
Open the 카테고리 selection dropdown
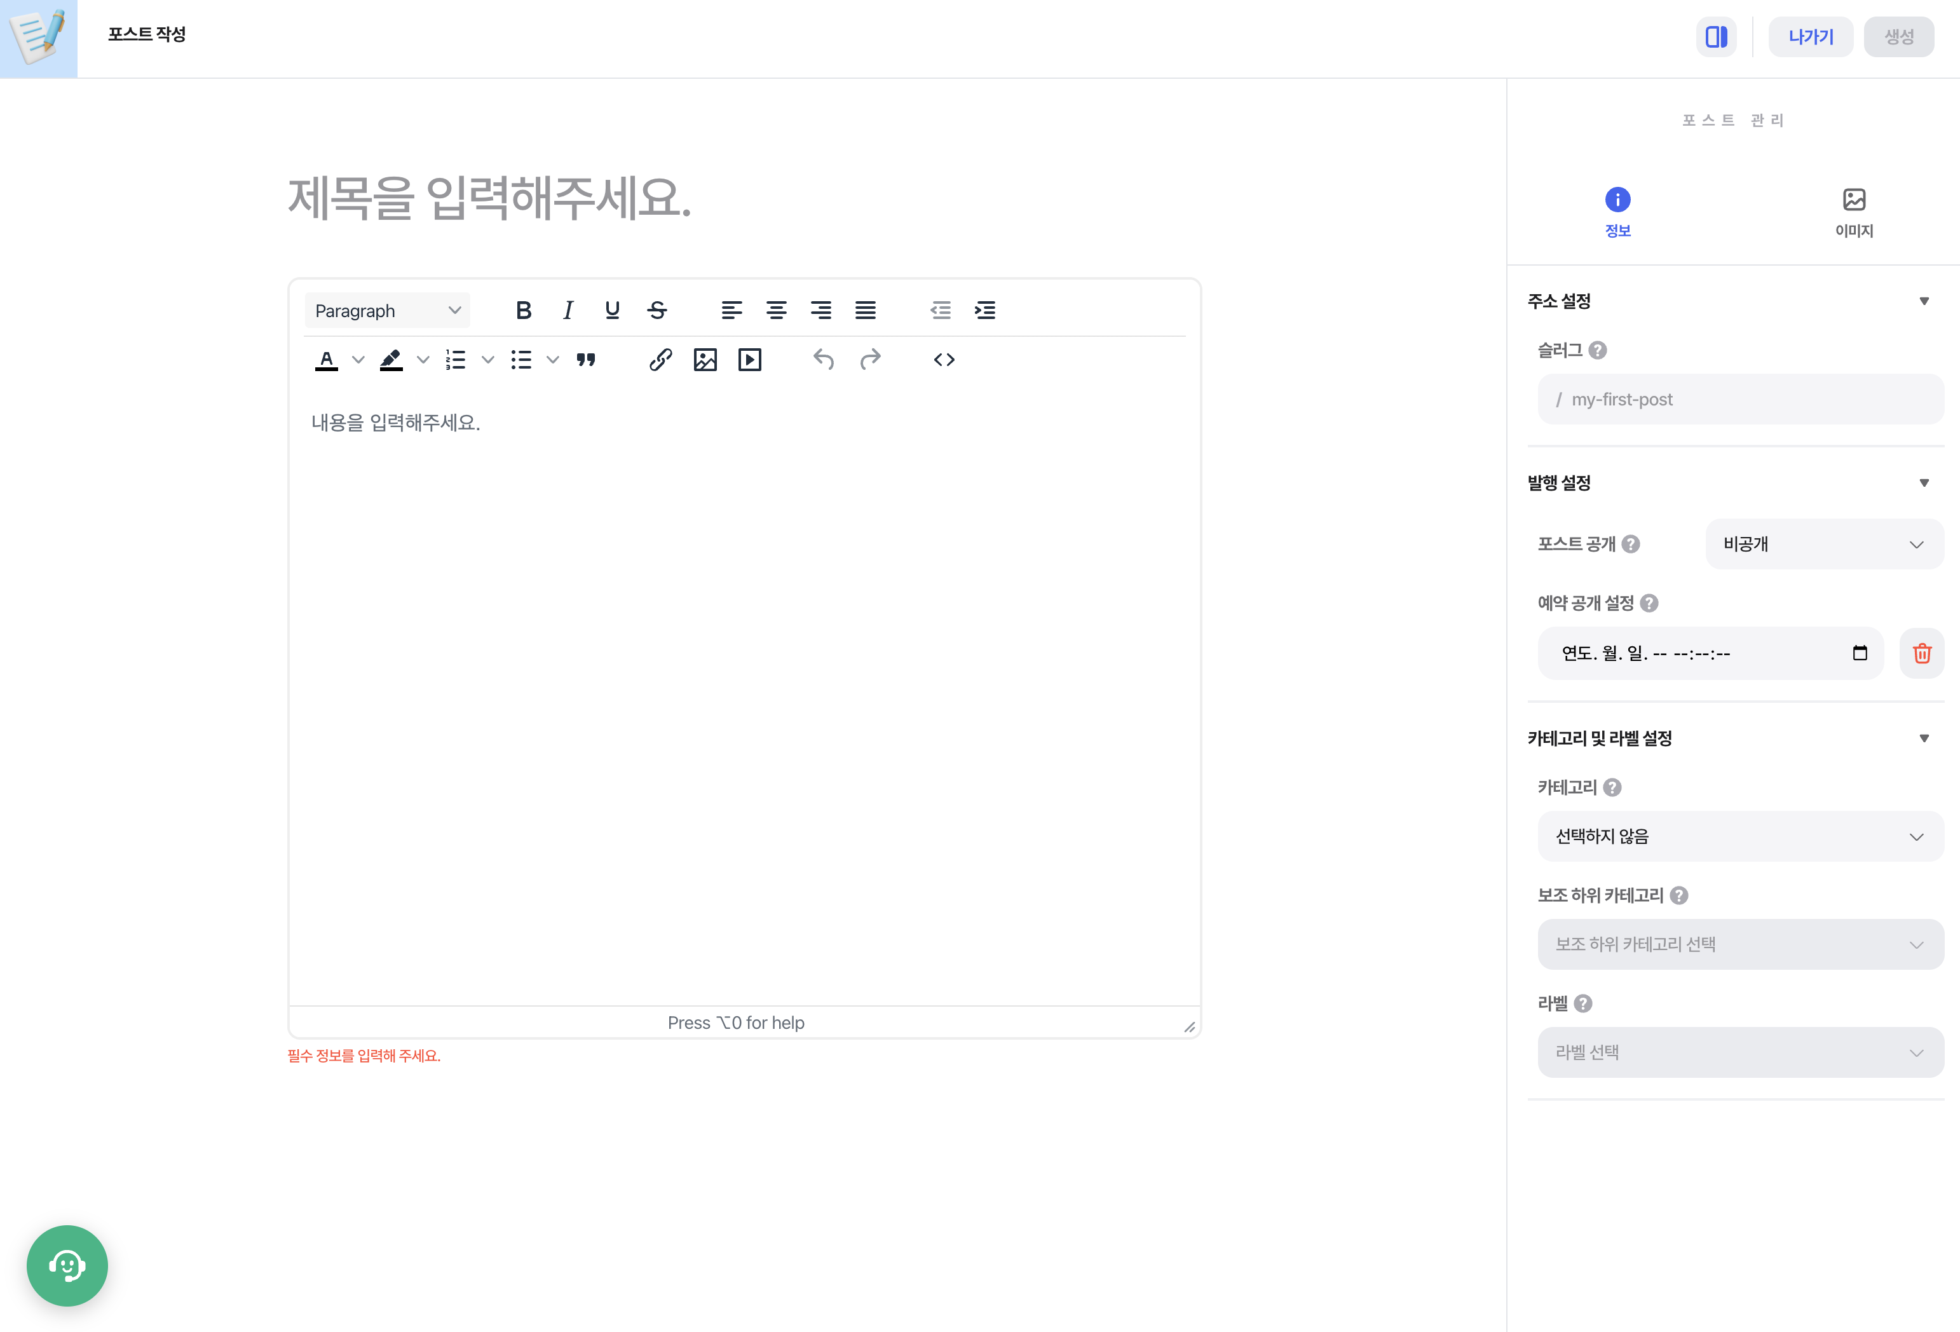(x=1740, y=836)
